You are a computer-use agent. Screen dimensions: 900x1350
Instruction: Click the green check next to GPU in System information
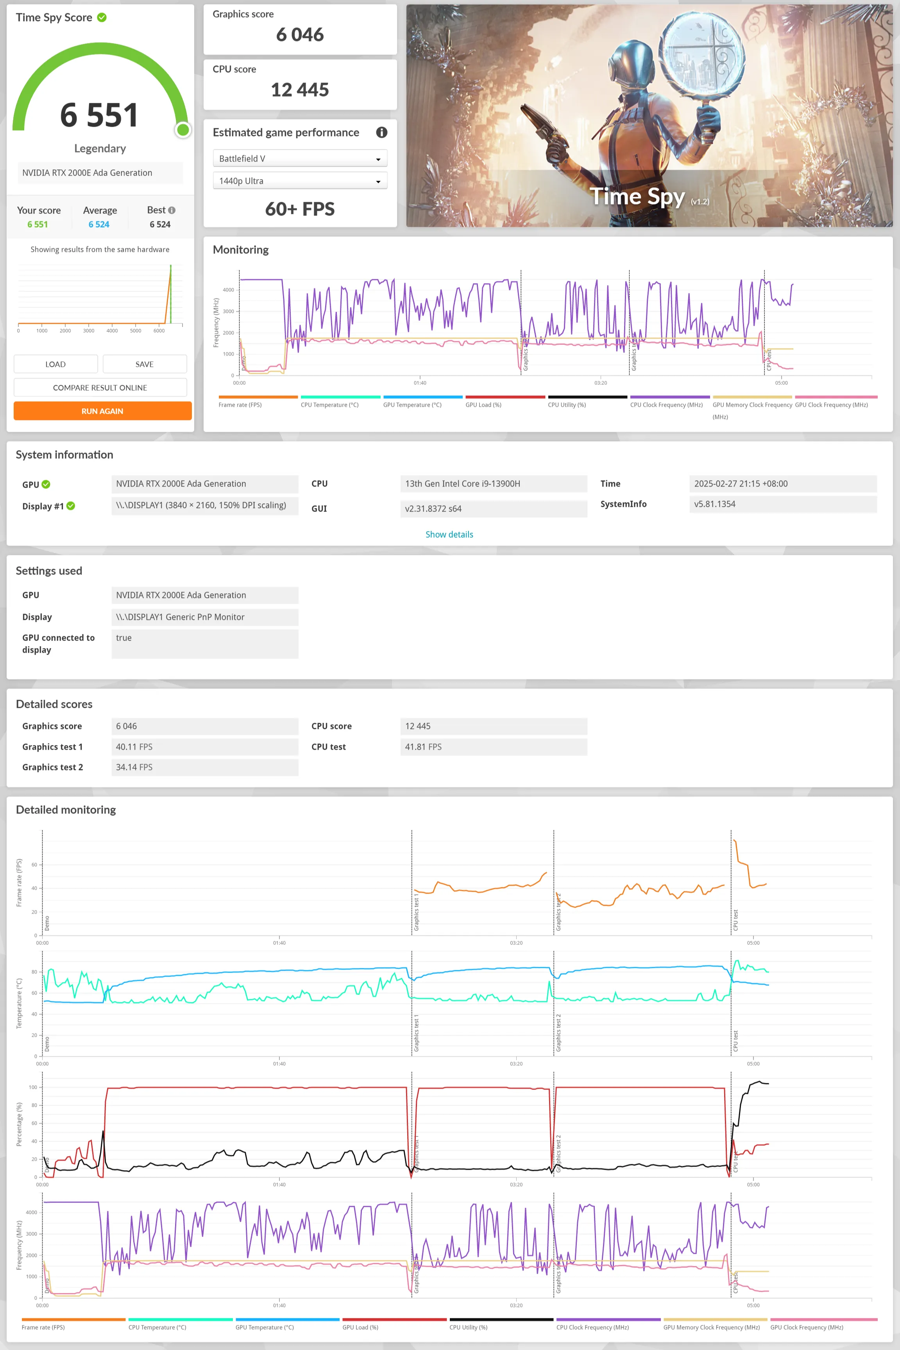point(46,484)
